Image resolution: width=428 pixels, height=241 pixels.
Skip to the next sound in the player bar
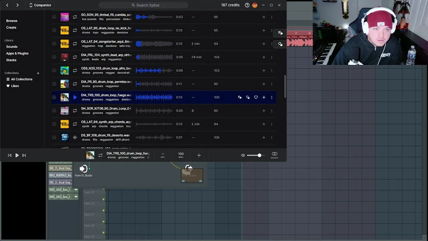click(x=24, y=155)
